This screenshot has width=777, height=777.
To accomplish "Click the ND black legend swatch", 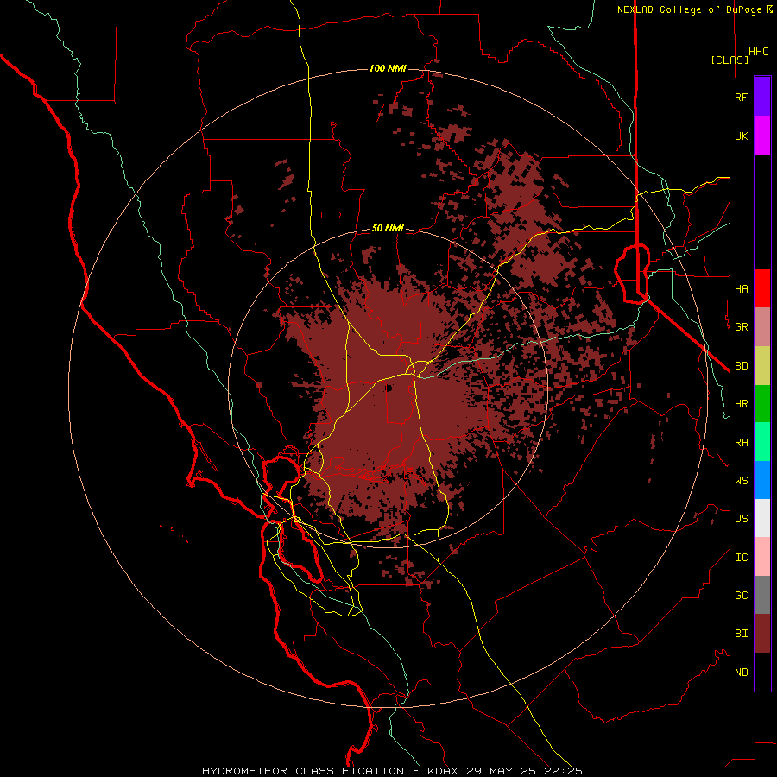I will (x=762, y=672).
